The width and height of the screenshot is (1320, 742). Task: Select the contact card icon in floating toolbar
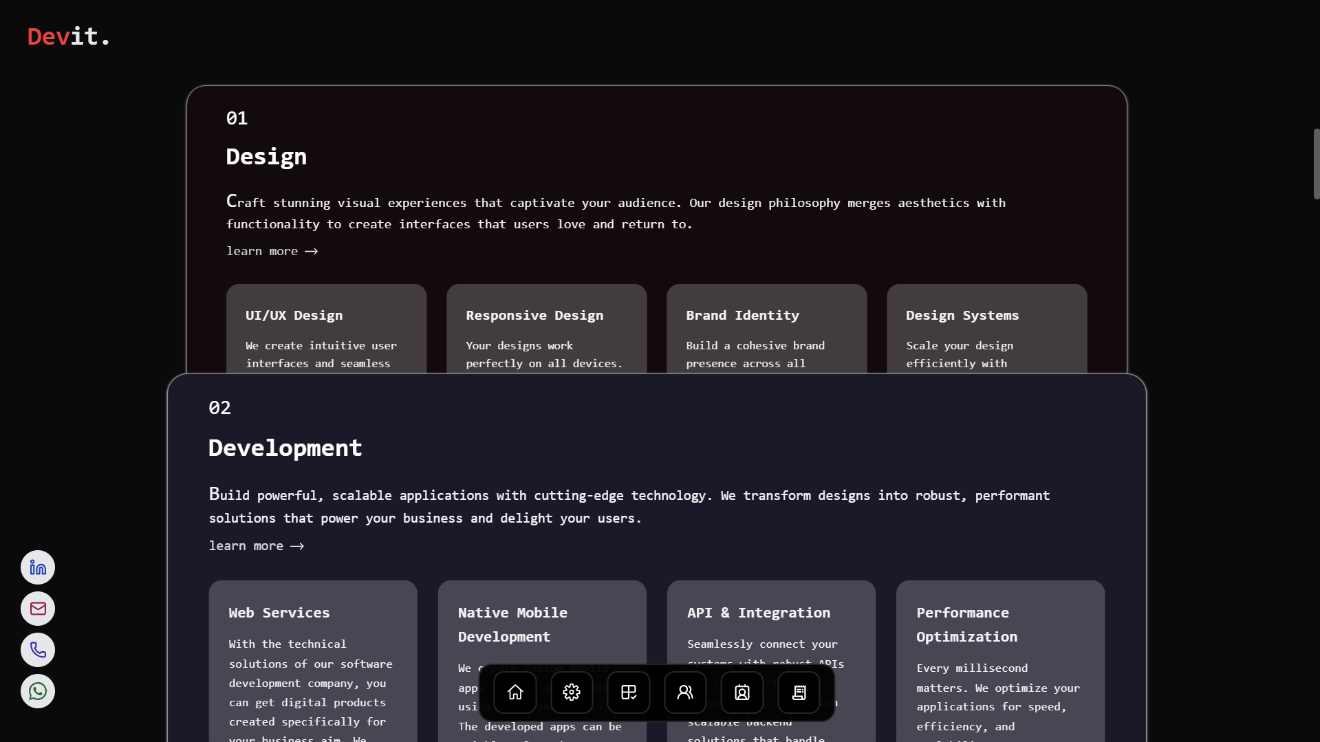741,692
